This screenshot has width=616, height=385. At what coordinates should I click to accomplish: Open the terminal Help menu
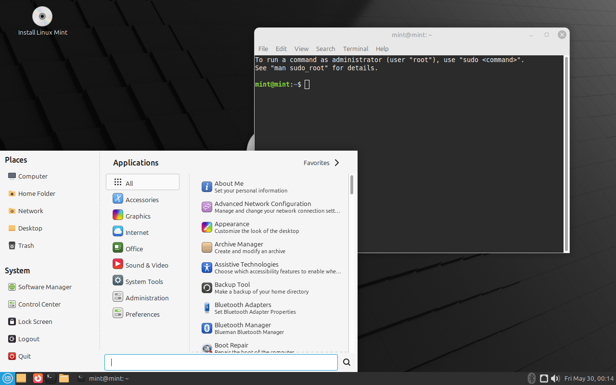pyautogui.click(x=382, y=49)
